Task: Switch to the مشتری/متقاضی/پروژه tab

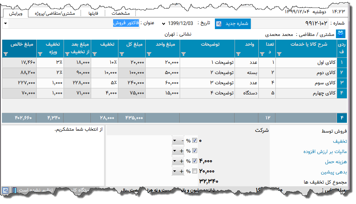Action: [x=55, y=13]
